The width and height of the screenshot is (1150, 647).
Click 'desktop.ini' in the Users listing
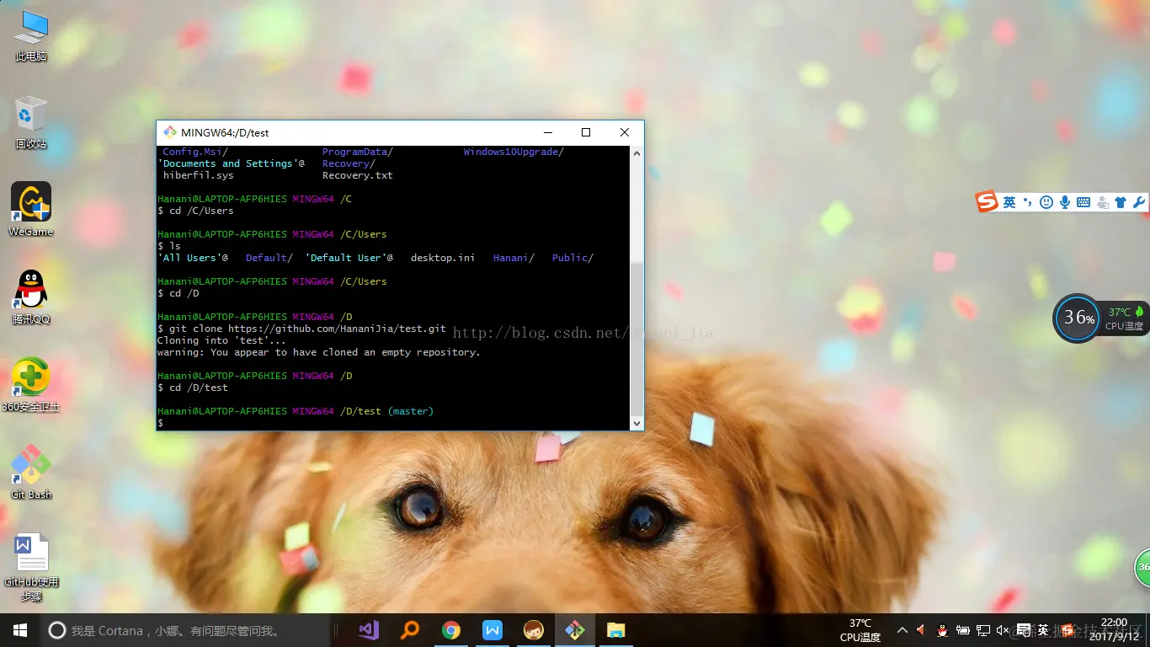click(443, 258)
